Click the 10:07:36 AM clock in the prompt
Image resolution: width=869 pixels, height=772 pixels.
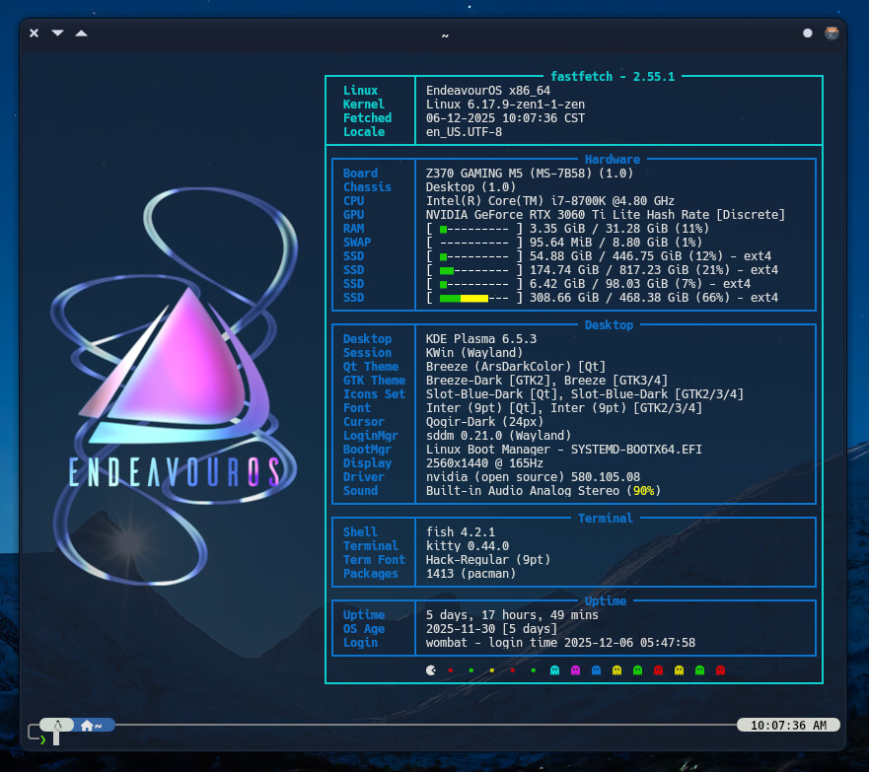(x=788, y=725)
